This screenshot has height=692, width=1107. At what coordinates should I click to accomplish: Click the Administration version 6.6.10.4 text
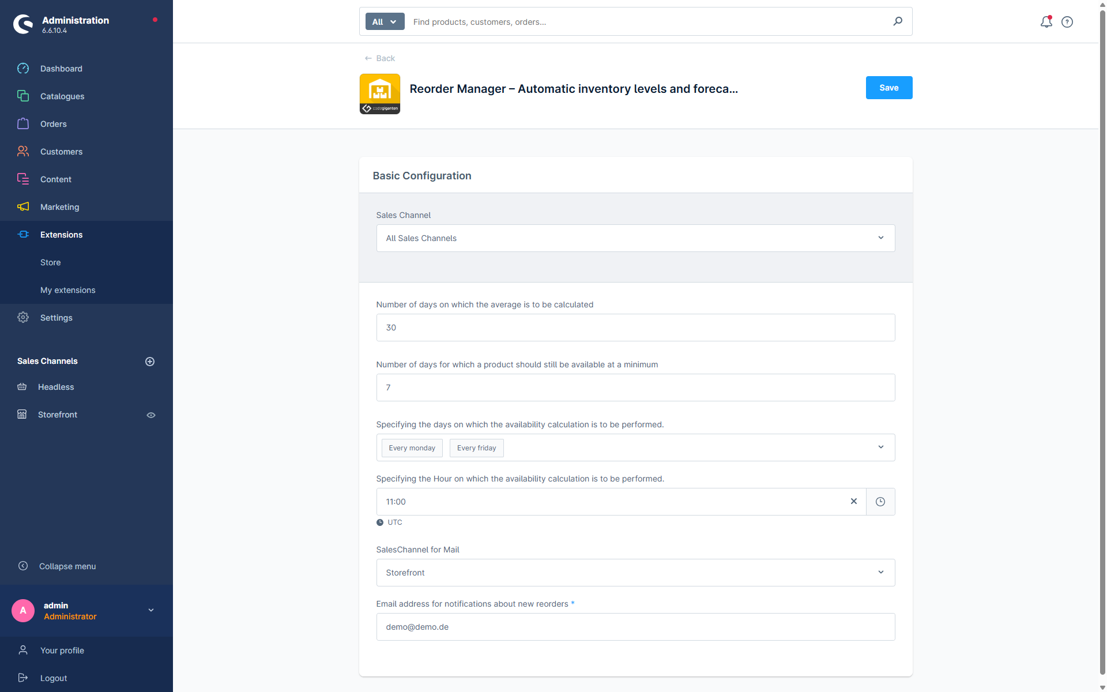(x=54, y=31)
